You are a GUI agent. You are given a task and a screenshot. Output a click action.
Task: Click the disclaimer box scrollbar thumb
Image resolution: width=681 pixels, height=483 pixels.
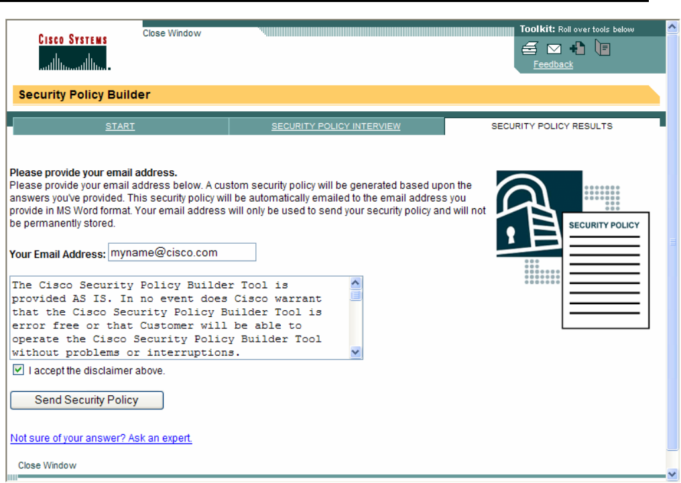[x=356, y=295]
